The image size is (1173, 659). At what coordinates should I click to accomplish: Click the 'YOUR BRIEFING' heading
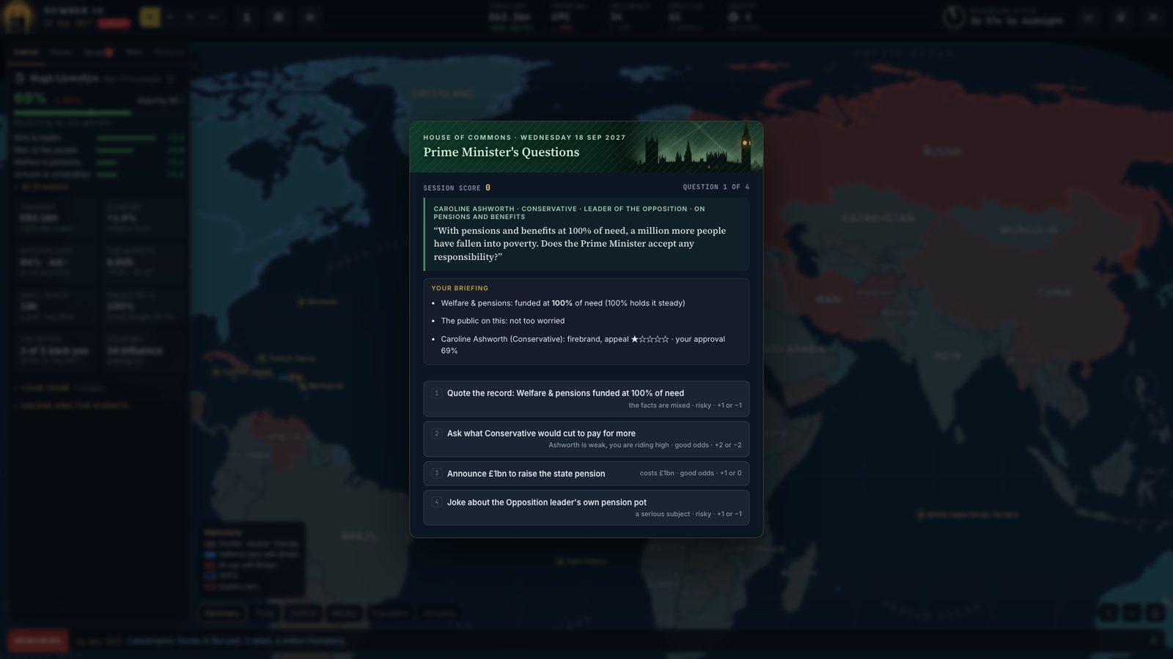pos(460,288)
